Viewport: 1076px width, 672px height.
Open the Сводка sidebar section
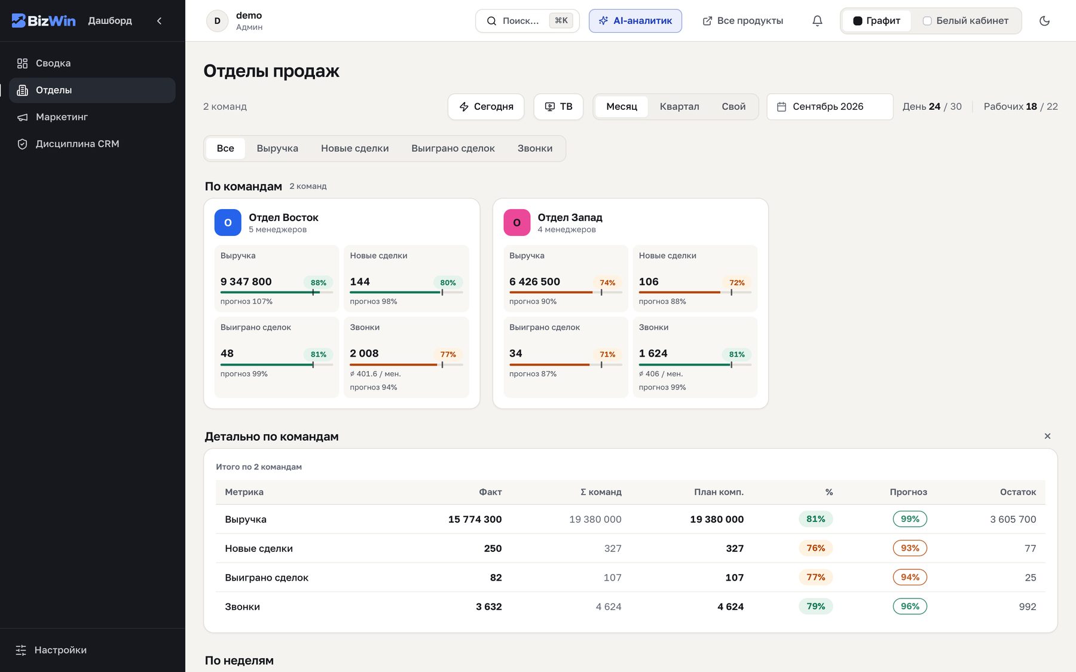coord(92,63)
